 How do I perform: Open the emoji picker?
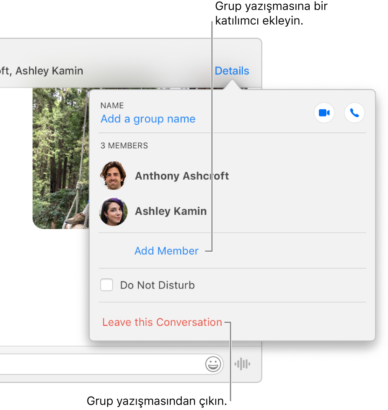click(213, 364)
